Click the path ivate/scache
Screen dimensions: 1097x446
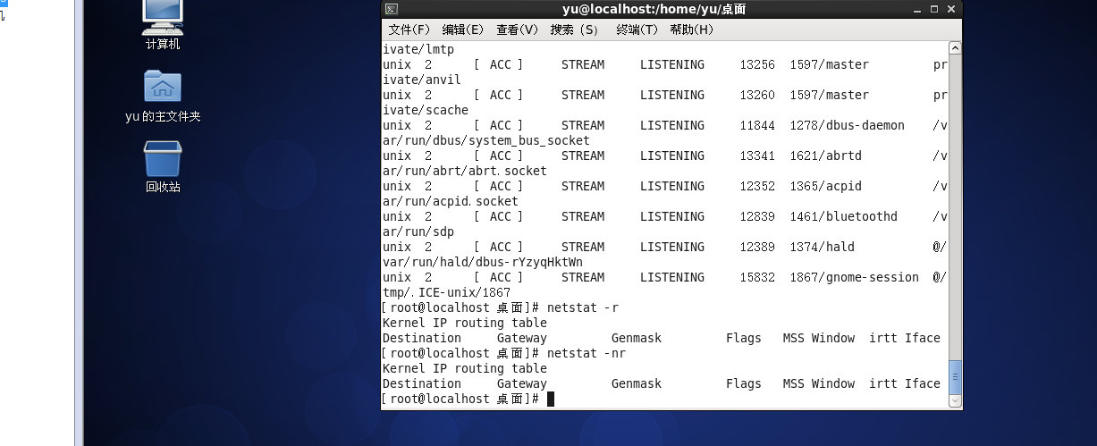pos(426,110)
